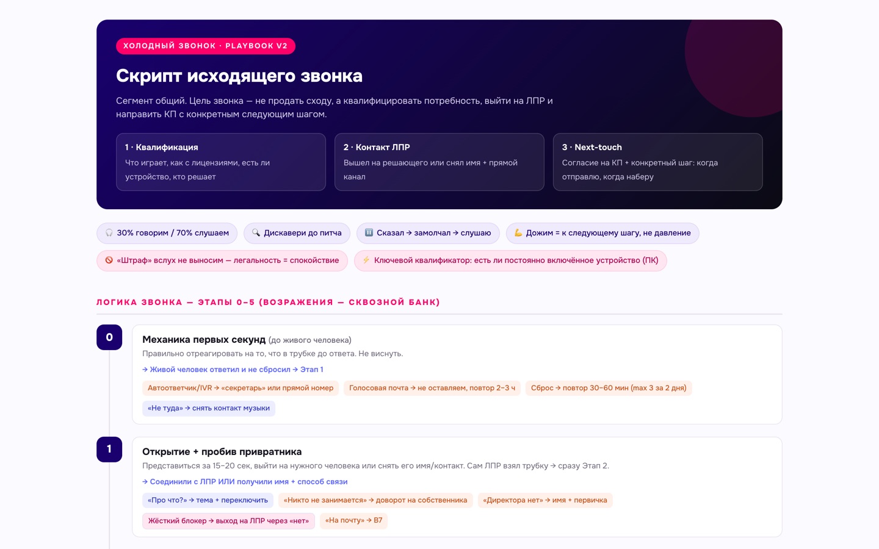Click the «ХОЛОДНЫЙ ЗВОНОК · PLAYBOOK V2» badge

click(206, 46)
